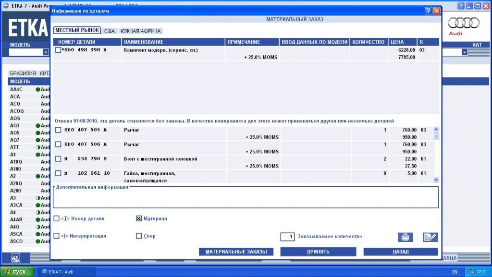The image size is (492, 277).
Task: Open dialog help question mark icon
Action: 428,11
